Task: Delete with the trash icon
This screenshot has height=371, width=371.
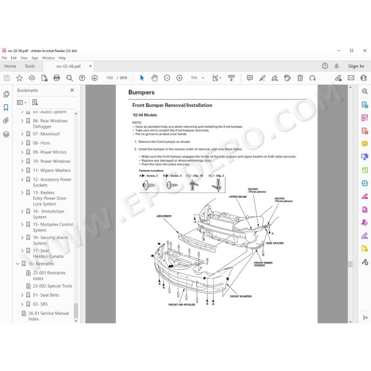Action: tap(300, 78)
